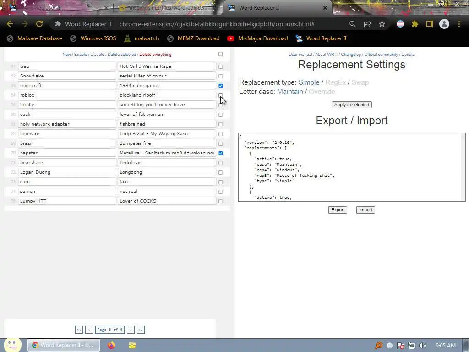Click the 'dumpster fire' replacement field

pyautogui.click(x=167, y=143)
